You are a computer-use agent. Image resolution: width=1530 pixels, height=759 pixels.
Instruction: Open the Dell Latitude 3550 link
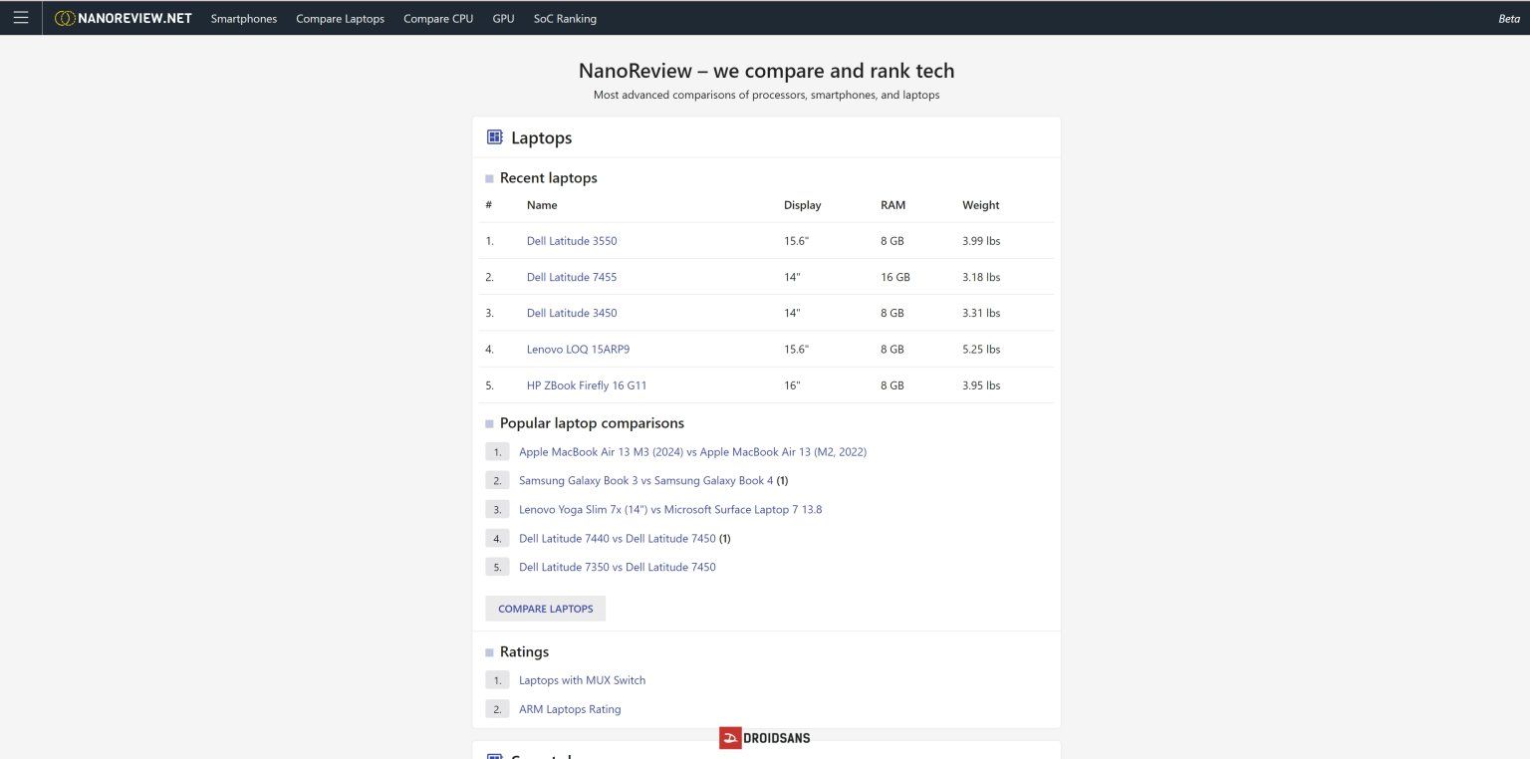coord(572,241)
